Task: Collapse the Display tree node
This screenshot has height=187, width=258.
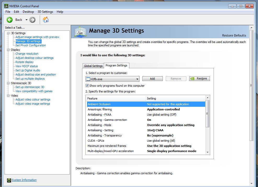Action: point(9,50)
